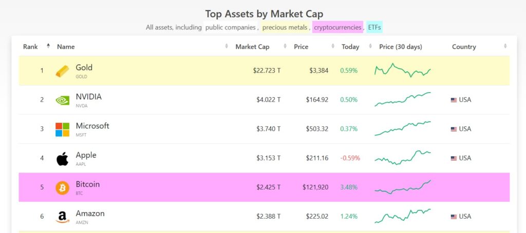Screen dimensions: 526x233
Task: Click the Amazon logo icon
Action: click(x=62, y=217)
